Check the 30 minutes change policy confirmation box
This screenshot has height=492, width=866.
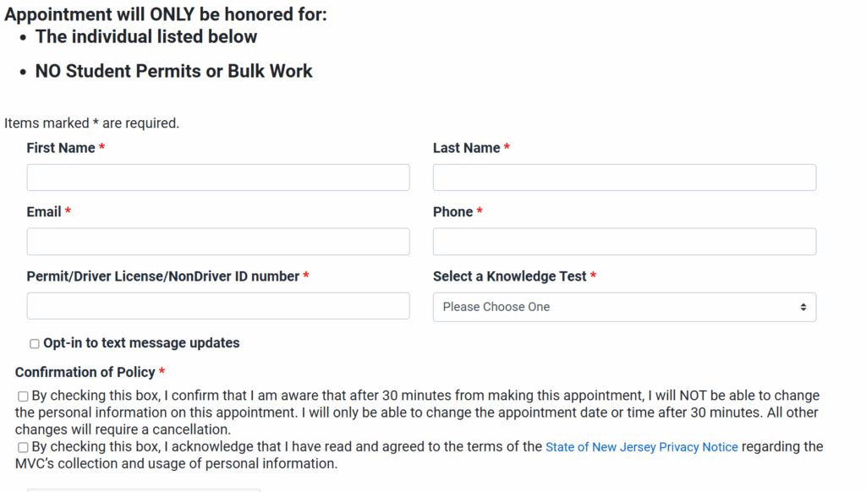[x=23, y=396]
